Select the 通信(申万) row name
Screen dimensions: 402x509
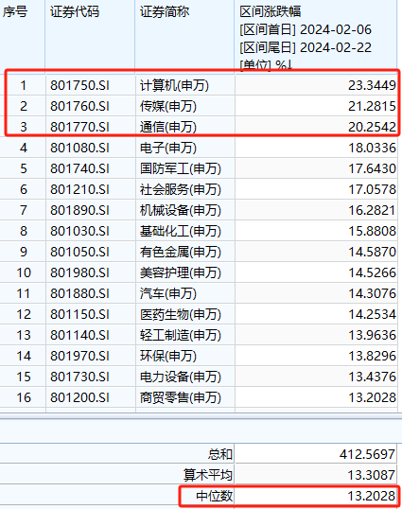[168, 127]
